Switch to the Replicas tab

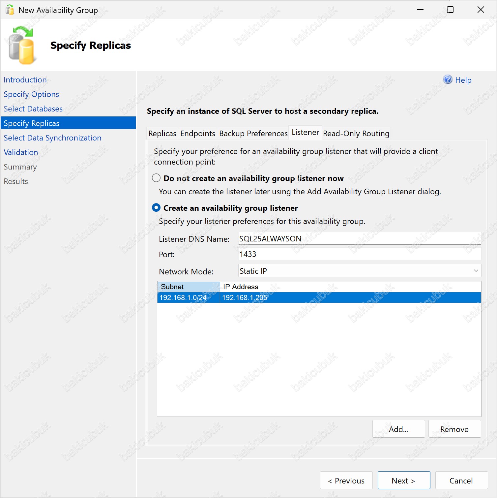click(x=162, y=134)
